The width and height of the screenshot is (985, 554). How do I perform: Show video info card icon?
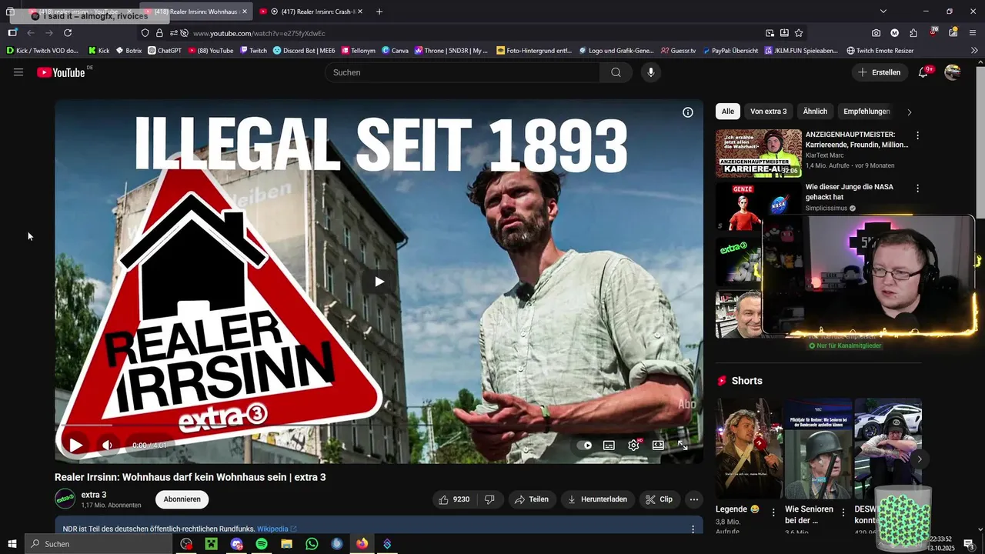(x=688, y=112)
